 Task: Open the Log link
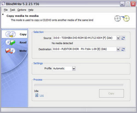[x=42, y=95]
